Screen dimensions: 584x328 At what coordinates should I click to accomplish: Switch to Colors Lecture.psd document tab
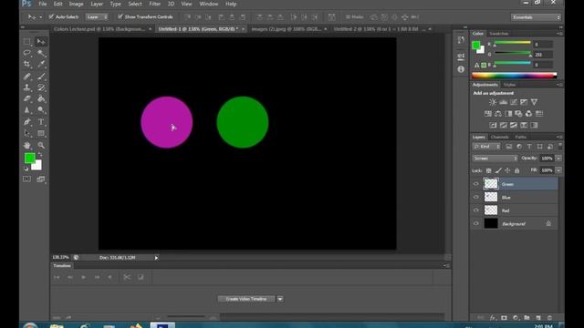(99, 28)
